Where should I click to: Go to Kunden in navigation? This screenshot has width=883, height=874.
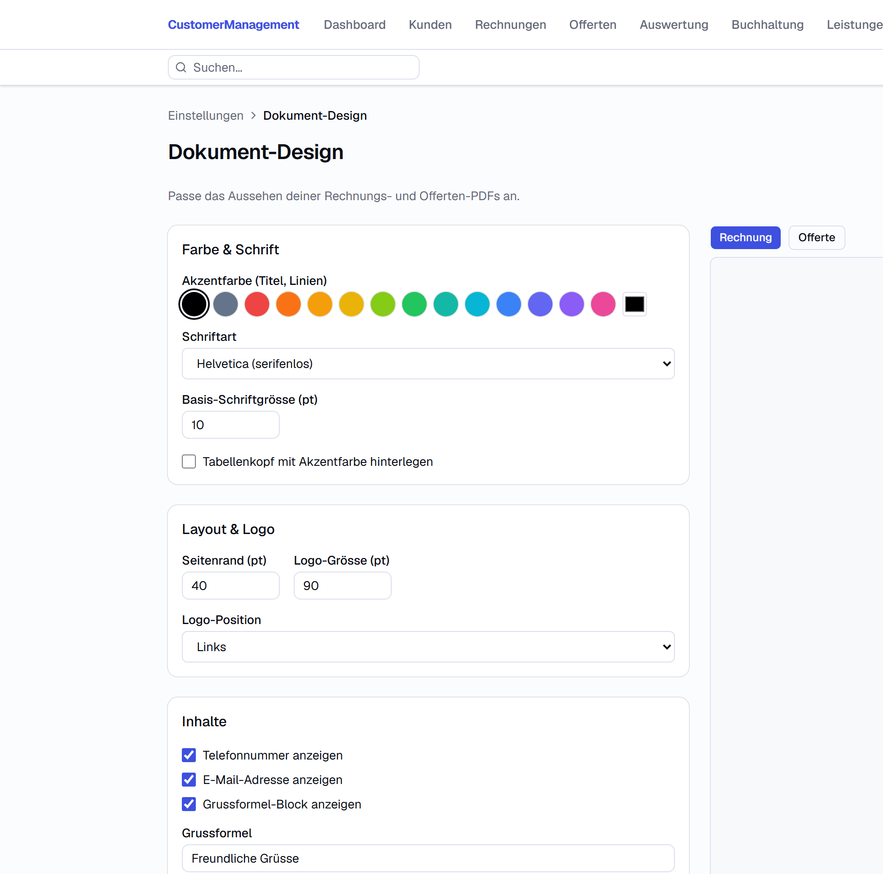[430, 24]
